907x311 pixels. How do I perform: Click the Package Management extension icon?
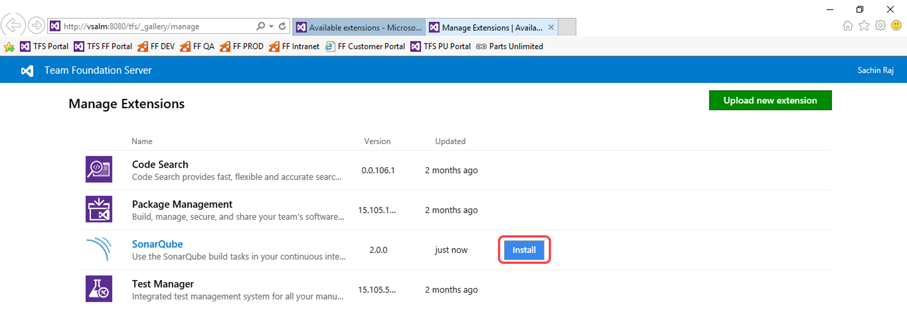click(x=99, y=209)
